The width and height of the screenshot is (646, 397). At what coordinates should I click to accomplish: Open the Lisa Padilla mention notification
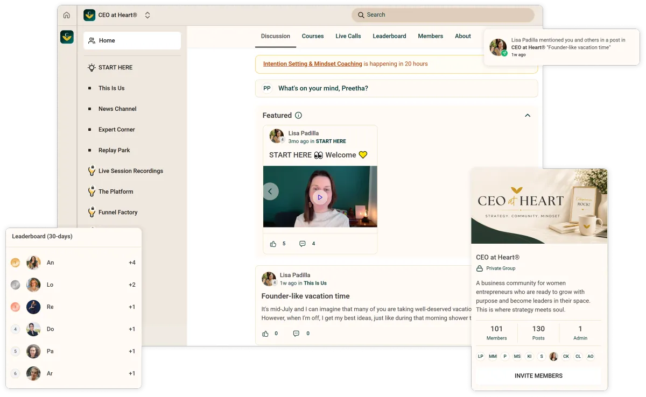tap(561, 47)
